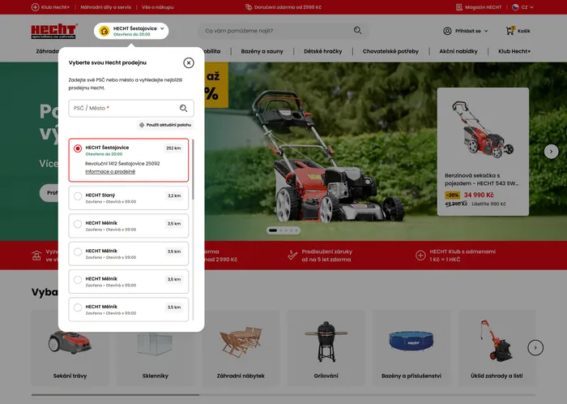The width and height of the screenshot is (567, 404).
Task: Select the last HECHT Mělník radio in the list
Action: (x=78, y=307)
